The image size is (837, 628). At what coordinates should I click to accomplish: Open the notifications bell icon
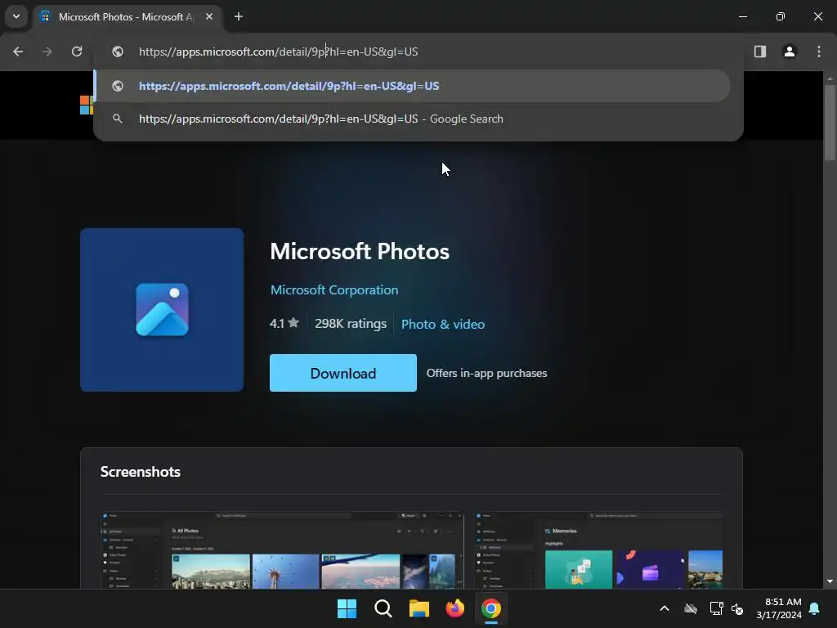[815, 608]
